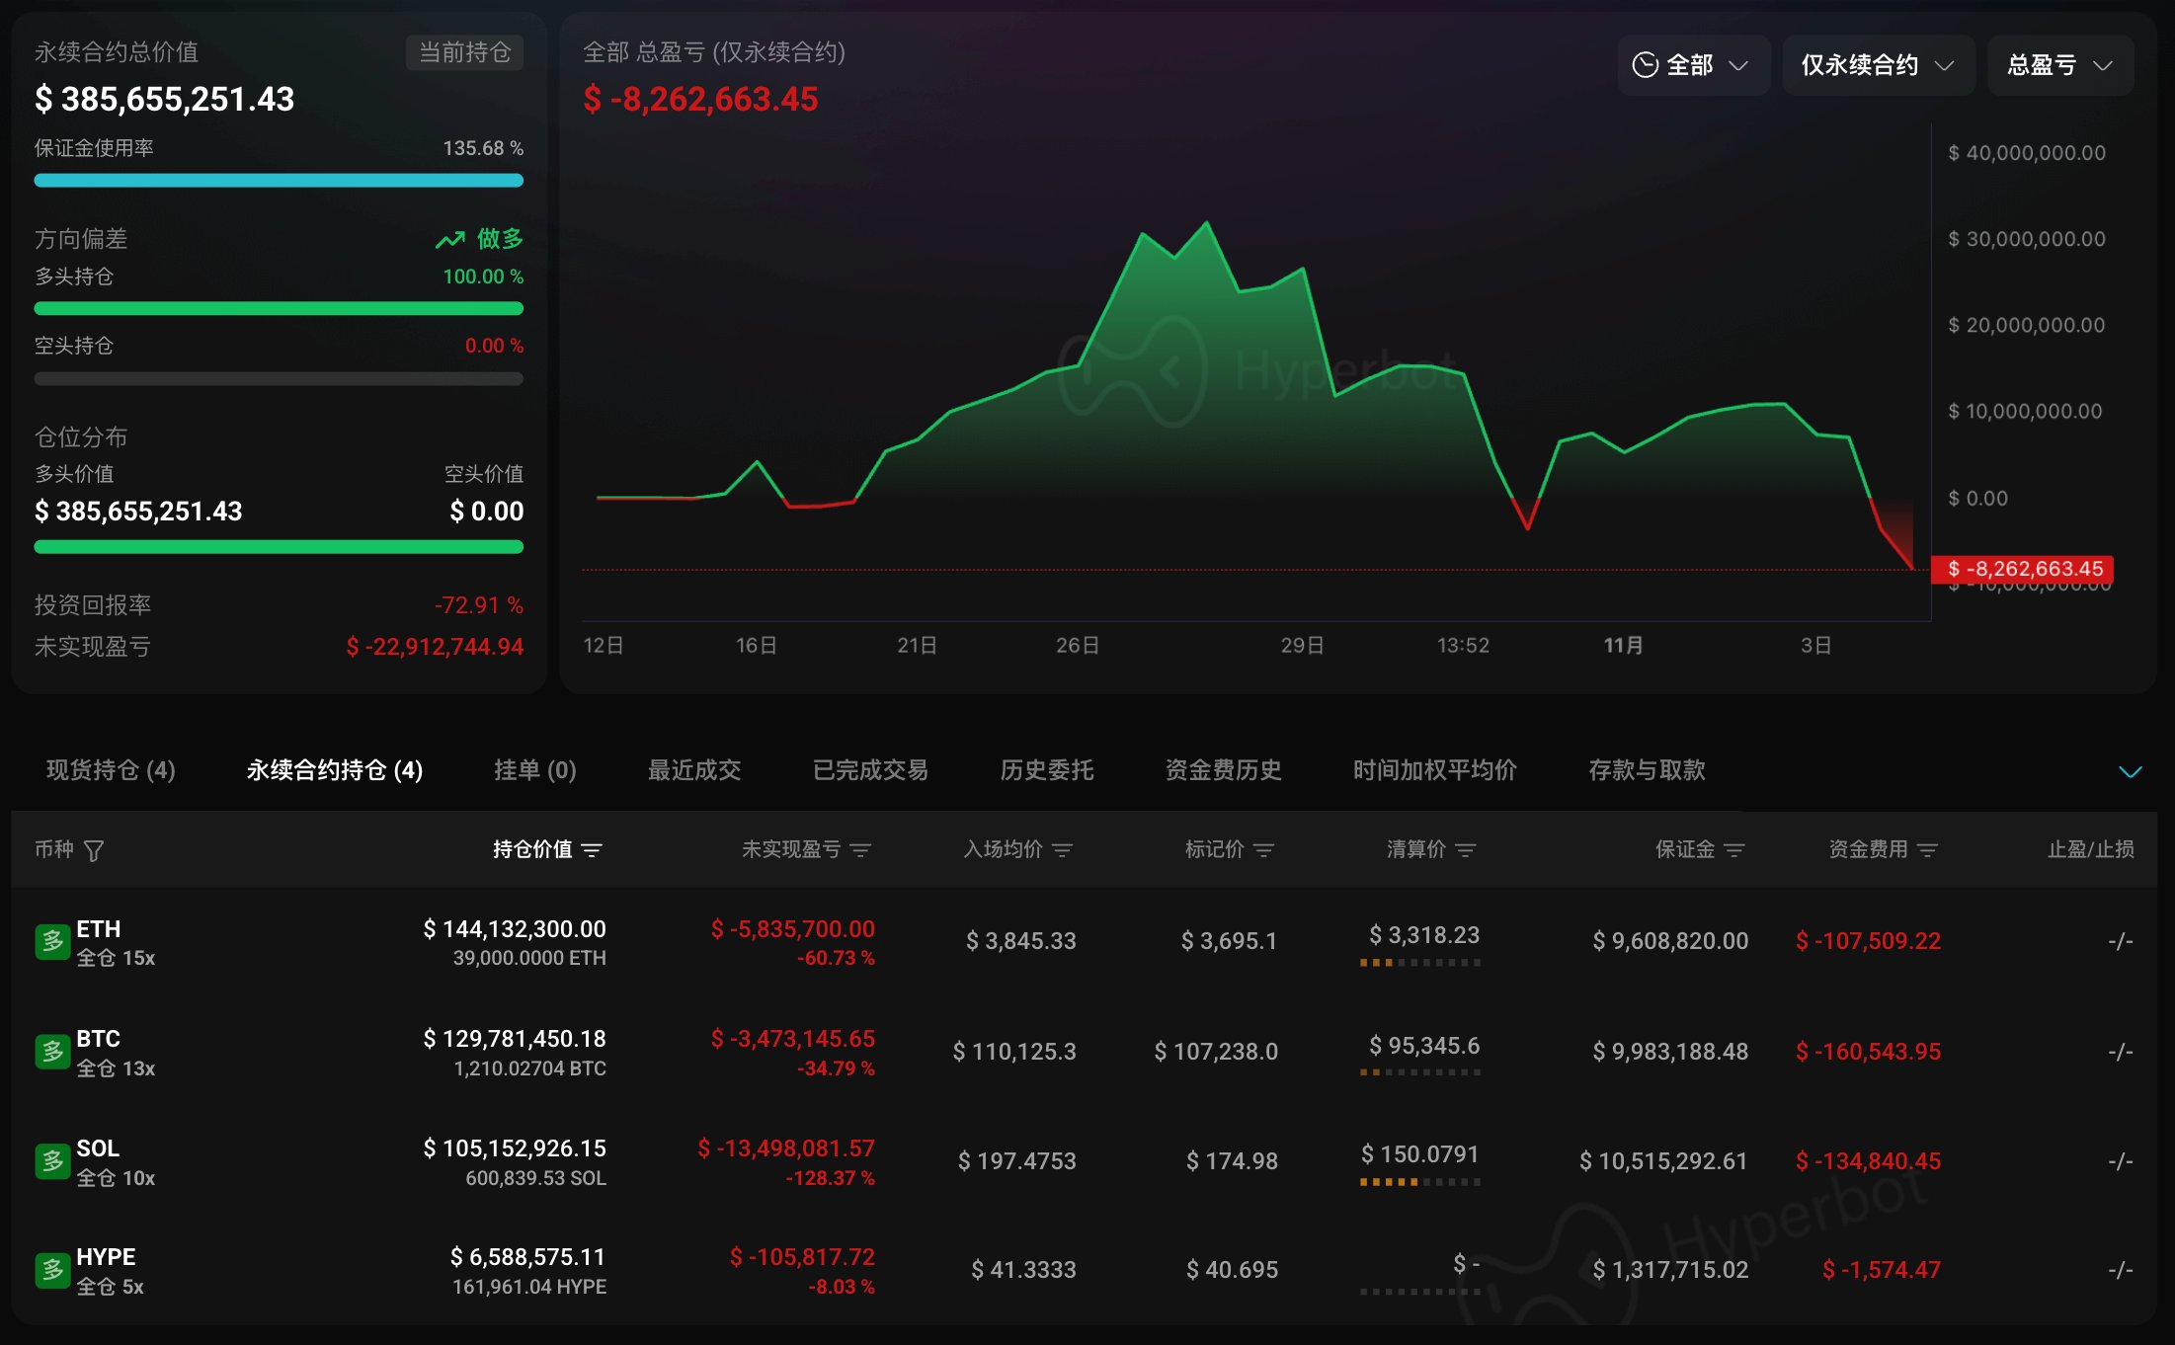2175x1345 pixels.
Task: Open the 总盈亏 dropdown
Action: 2059,65
